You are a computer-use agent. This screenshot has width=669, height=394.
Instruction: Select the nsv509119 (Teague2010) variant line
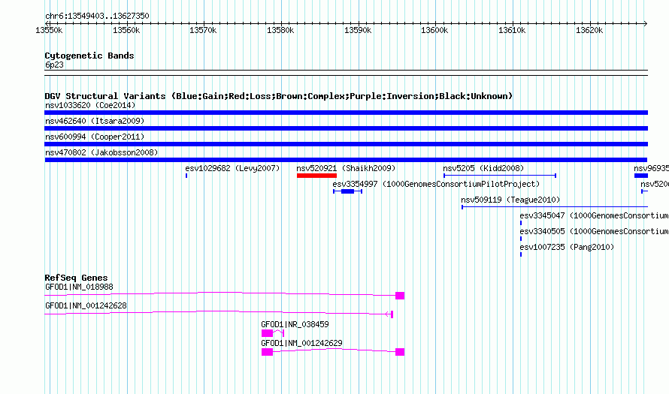pos(555,207)
